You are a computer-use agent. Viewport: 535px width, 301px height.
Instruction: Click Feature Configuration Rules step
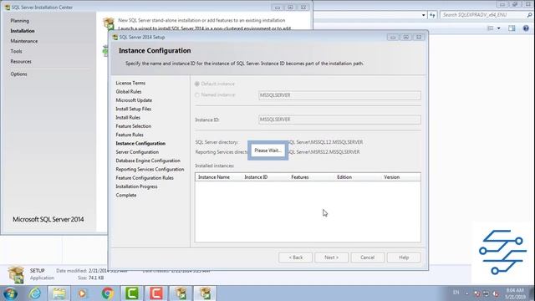(145, 178)
